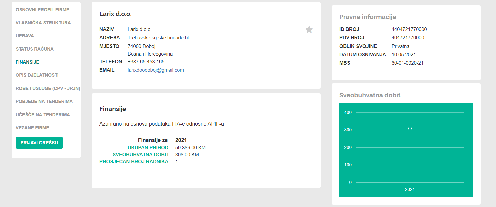Select Finansije sidebar item
Image resolution: width=496 pixels, height=207 pixels.
(27, 62)
